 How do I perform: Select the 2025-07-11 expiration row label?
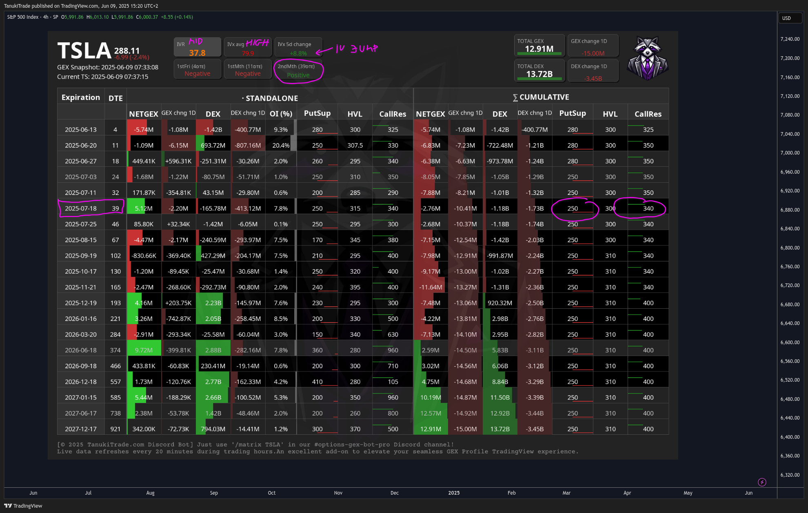click(x=81, y=193)
